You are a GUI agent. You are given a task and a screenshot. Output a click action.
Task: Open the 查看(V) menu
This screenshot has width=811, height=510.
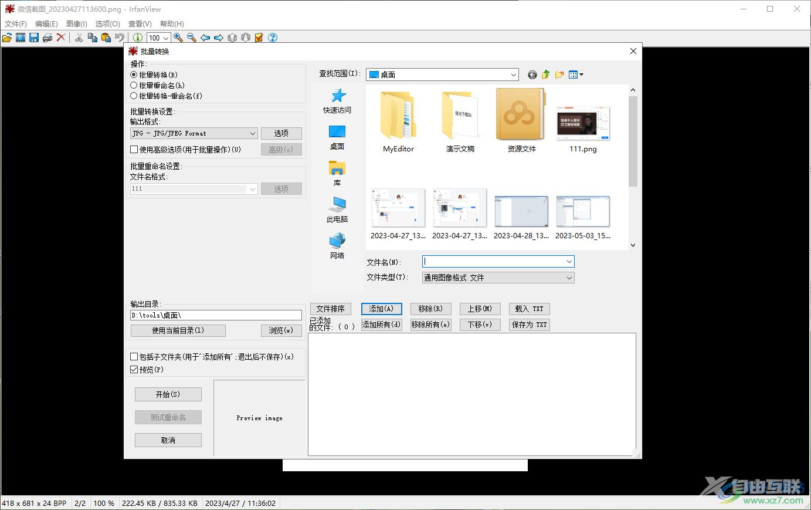click(140, 24)
